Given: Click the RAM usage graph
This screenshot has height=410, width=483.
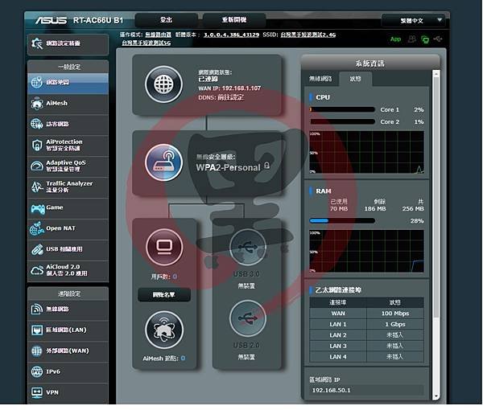Looking at the screenshot, I should coord(366,252).
